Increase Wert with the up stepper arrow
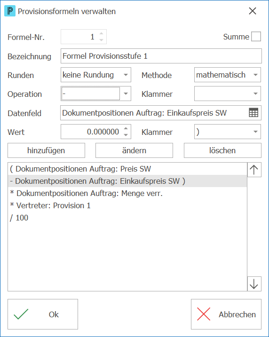This screenshot has height=337, width=269. (126, 128)
